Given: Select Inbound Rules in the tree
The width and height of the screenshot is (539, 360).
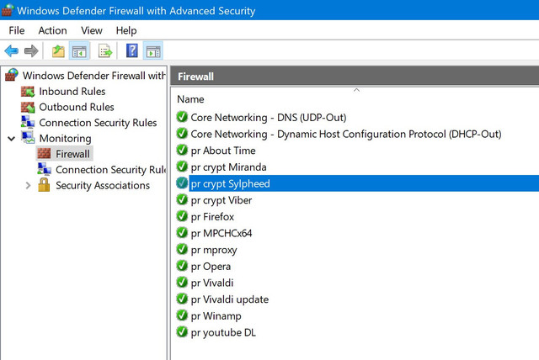Looking at the screenshot, I should (x=72, y=92).
